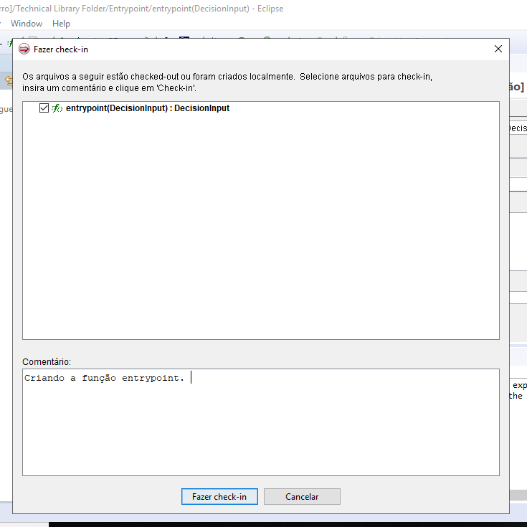Click the green function icon beside entrypoint
This screenshot has height=527, width=527.
57,108
